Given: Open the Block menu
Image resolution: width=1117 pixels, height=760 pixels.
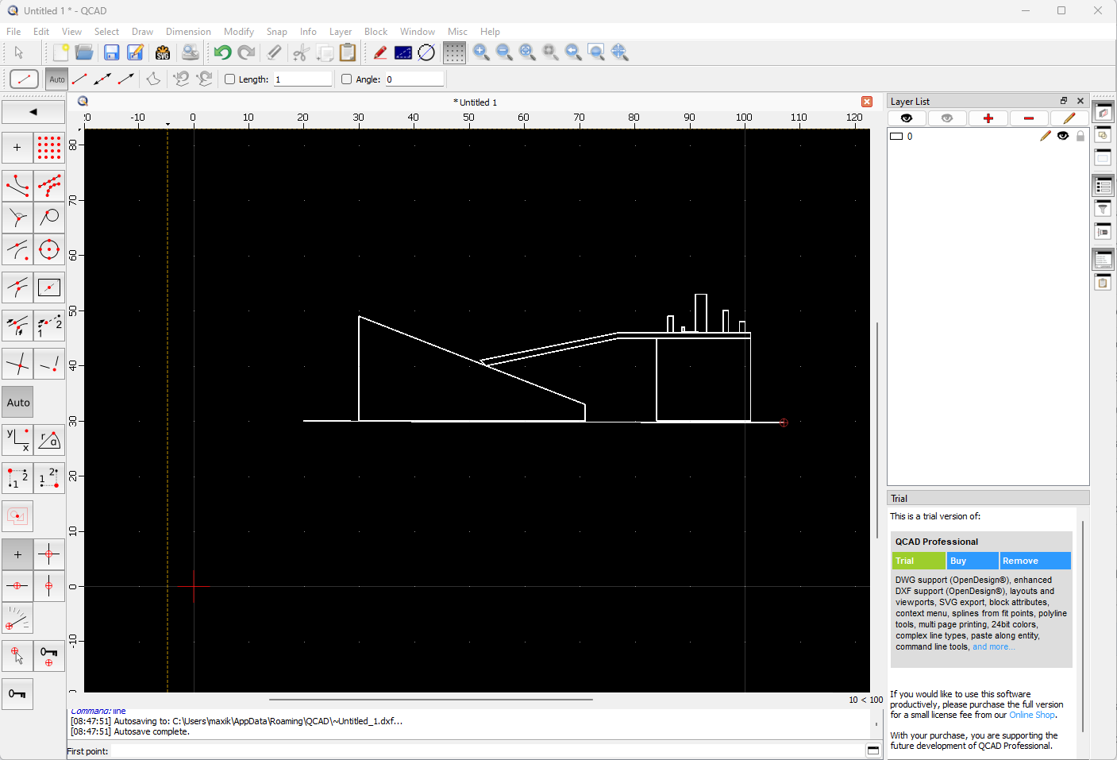Looking at the screenshot, I should [376, 32].
